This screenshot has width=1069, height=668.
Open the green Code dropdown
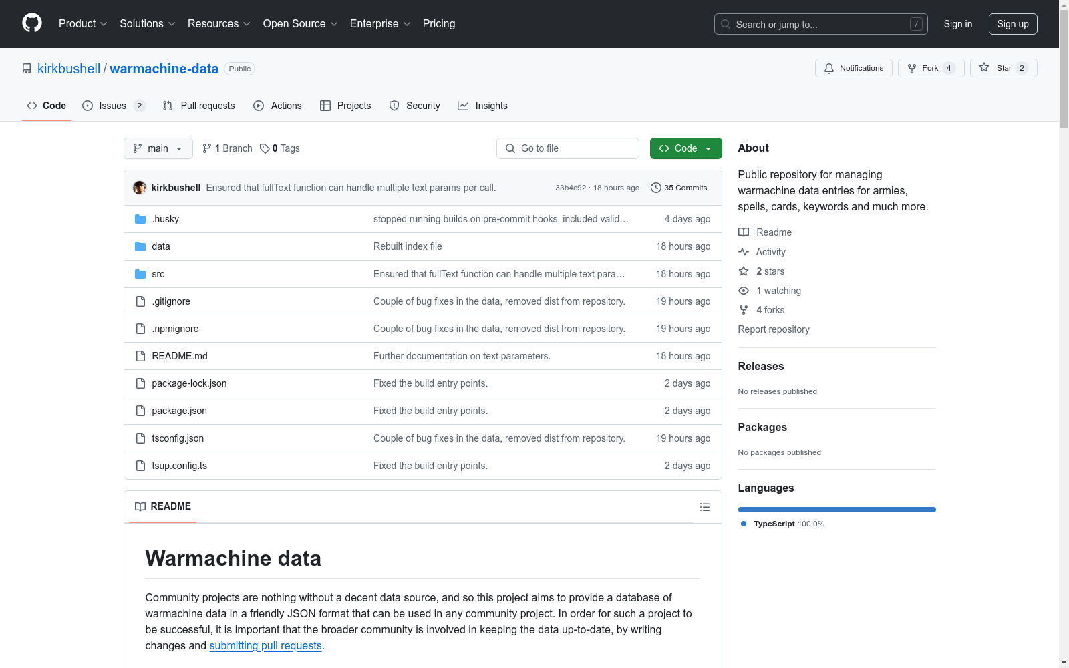[685, 148]
